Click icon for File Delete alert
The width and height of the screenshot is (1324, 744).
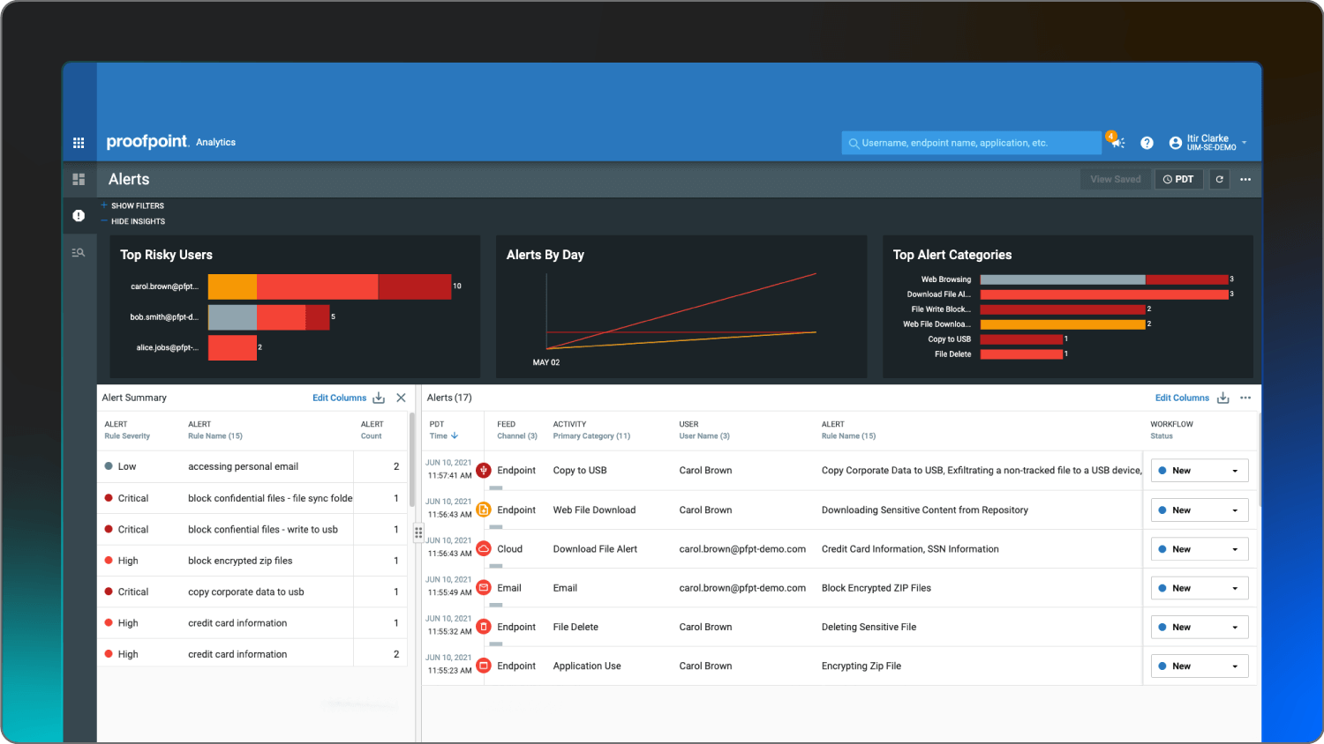[x=484, y=627]
